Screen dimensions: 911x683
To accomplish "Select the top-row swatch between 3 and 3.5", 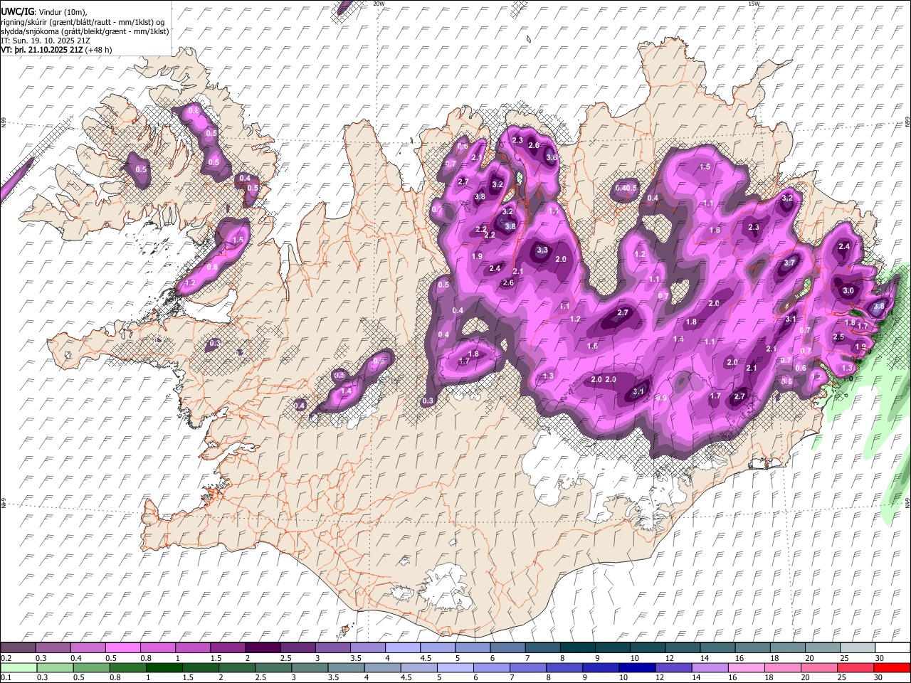I will pos(332,647).
